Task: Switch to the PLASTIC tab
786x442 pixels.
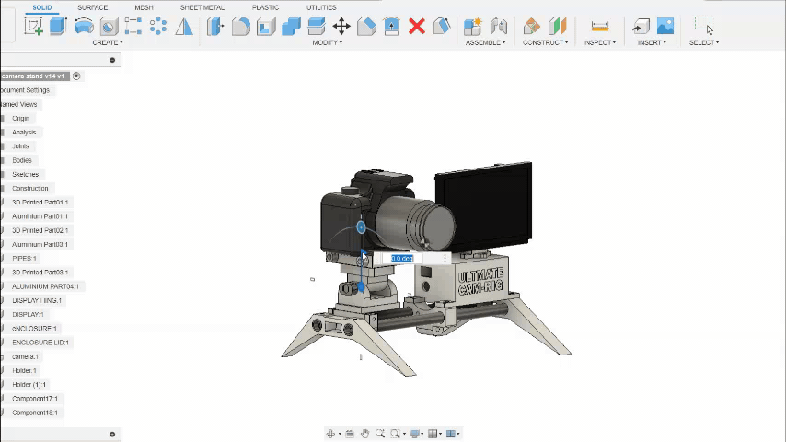Action: (265, 7)
